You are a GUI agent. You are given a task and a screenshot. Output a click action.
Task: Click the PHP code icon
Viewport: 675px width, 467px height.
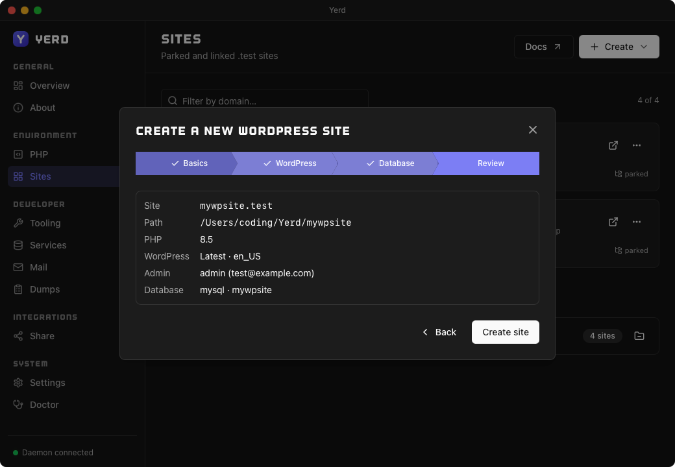point(18,154)
